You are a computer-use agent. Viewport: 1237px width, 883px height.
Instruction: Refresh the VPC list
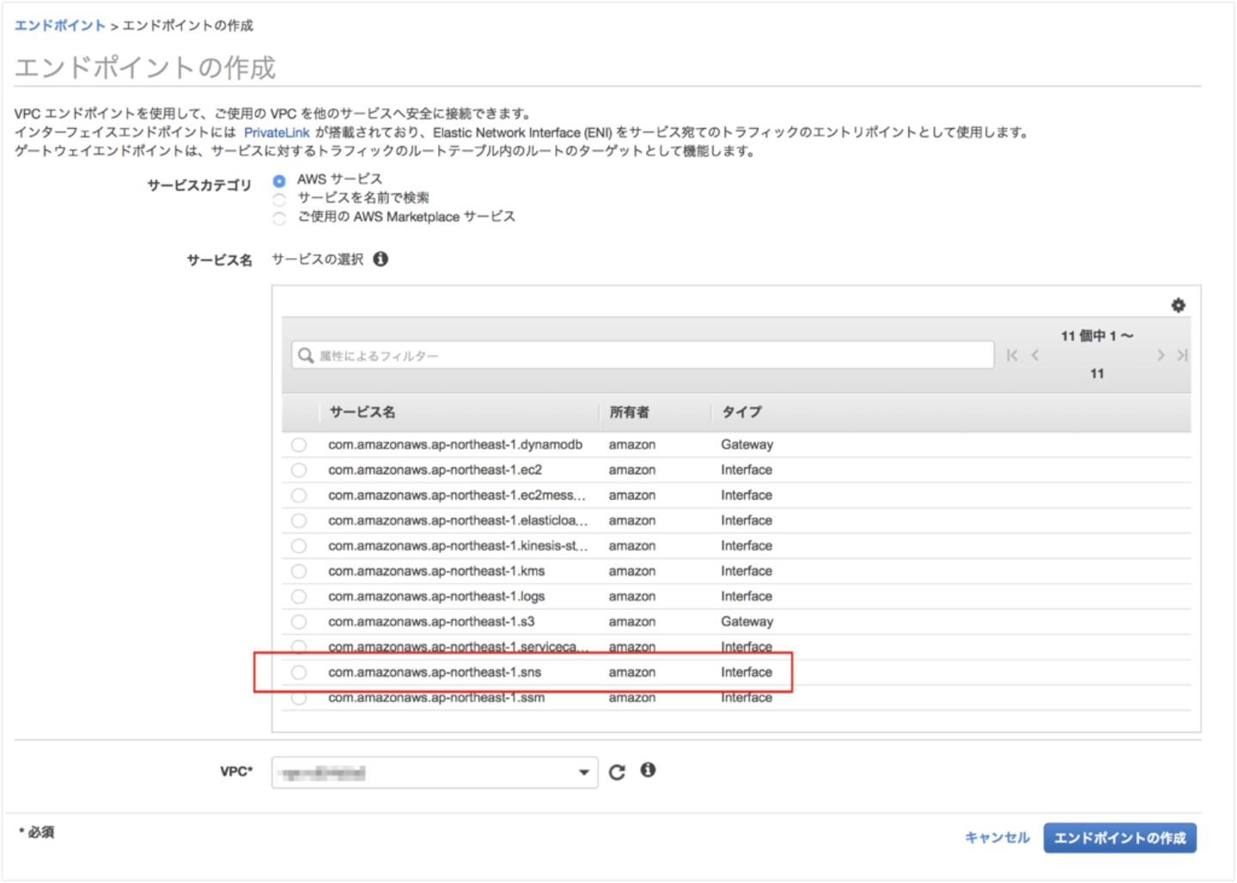coord(617,772)
